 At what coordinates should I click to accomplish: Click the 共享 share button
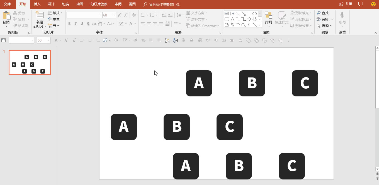coord(346,4)
